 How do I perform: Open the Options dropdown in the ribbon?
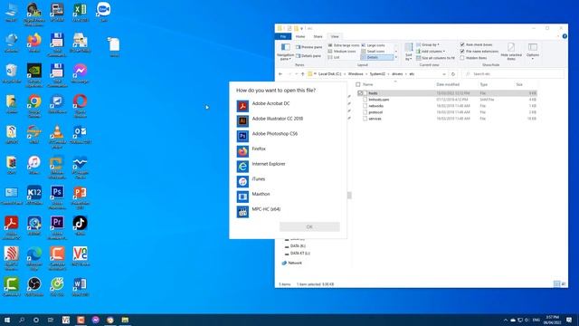coord(533,52)
